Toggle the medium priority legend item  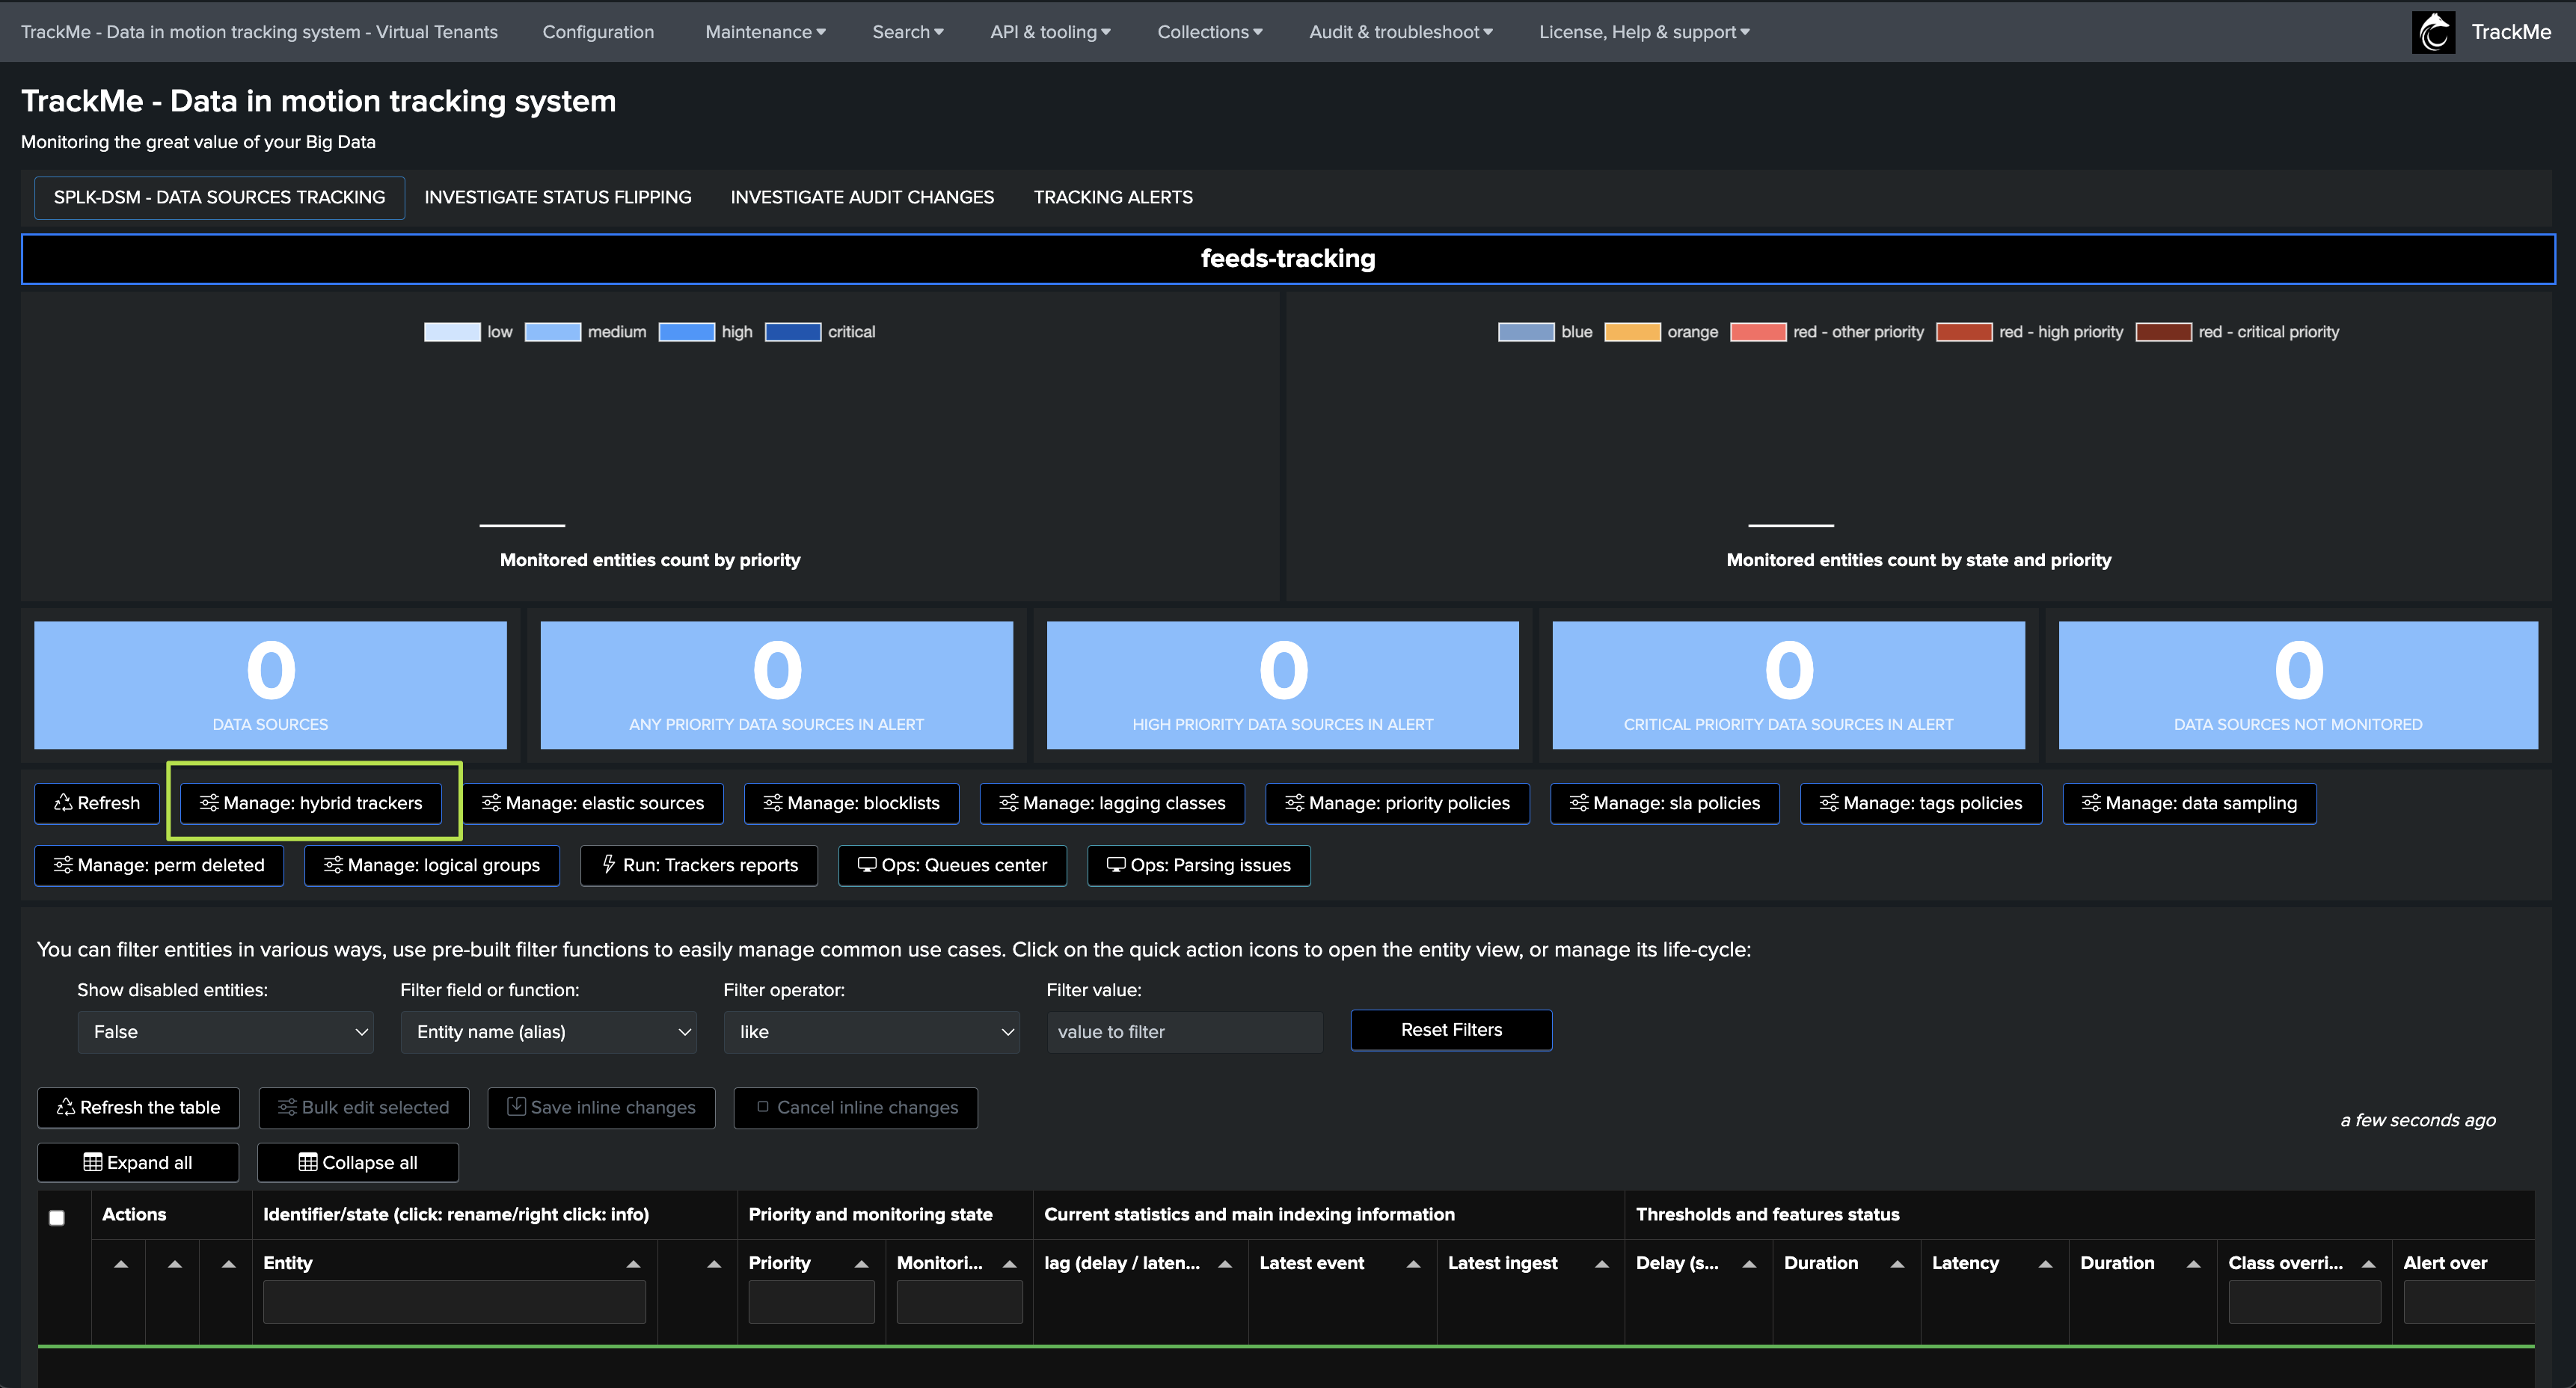click(586, 332)
